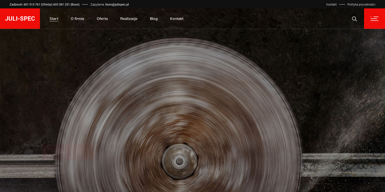Open the Oferta menu item

click(102, 19)
